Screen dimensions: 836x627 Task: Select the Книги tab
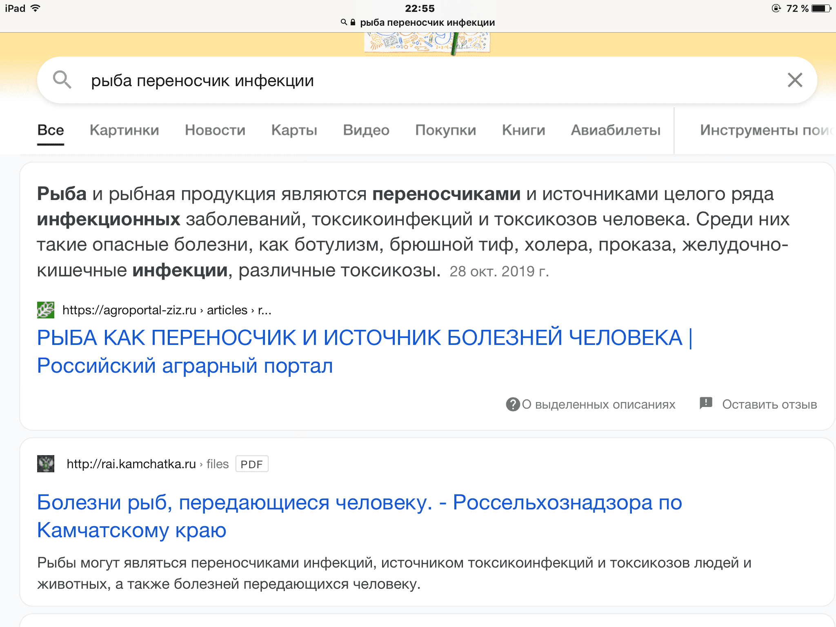(x=523, y=130)
